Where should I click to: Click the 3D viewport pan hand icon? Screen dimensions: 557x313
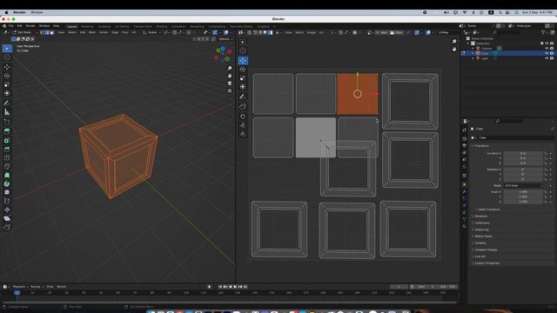click(x=230, y=76)
